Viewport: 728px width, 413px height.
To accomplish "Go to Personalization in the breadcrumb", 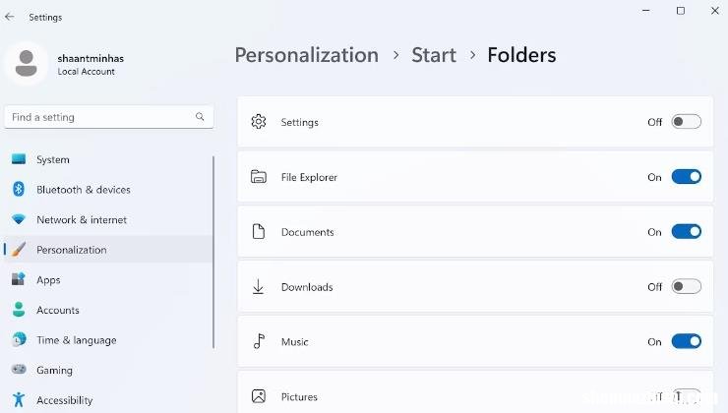I will 306,55.
